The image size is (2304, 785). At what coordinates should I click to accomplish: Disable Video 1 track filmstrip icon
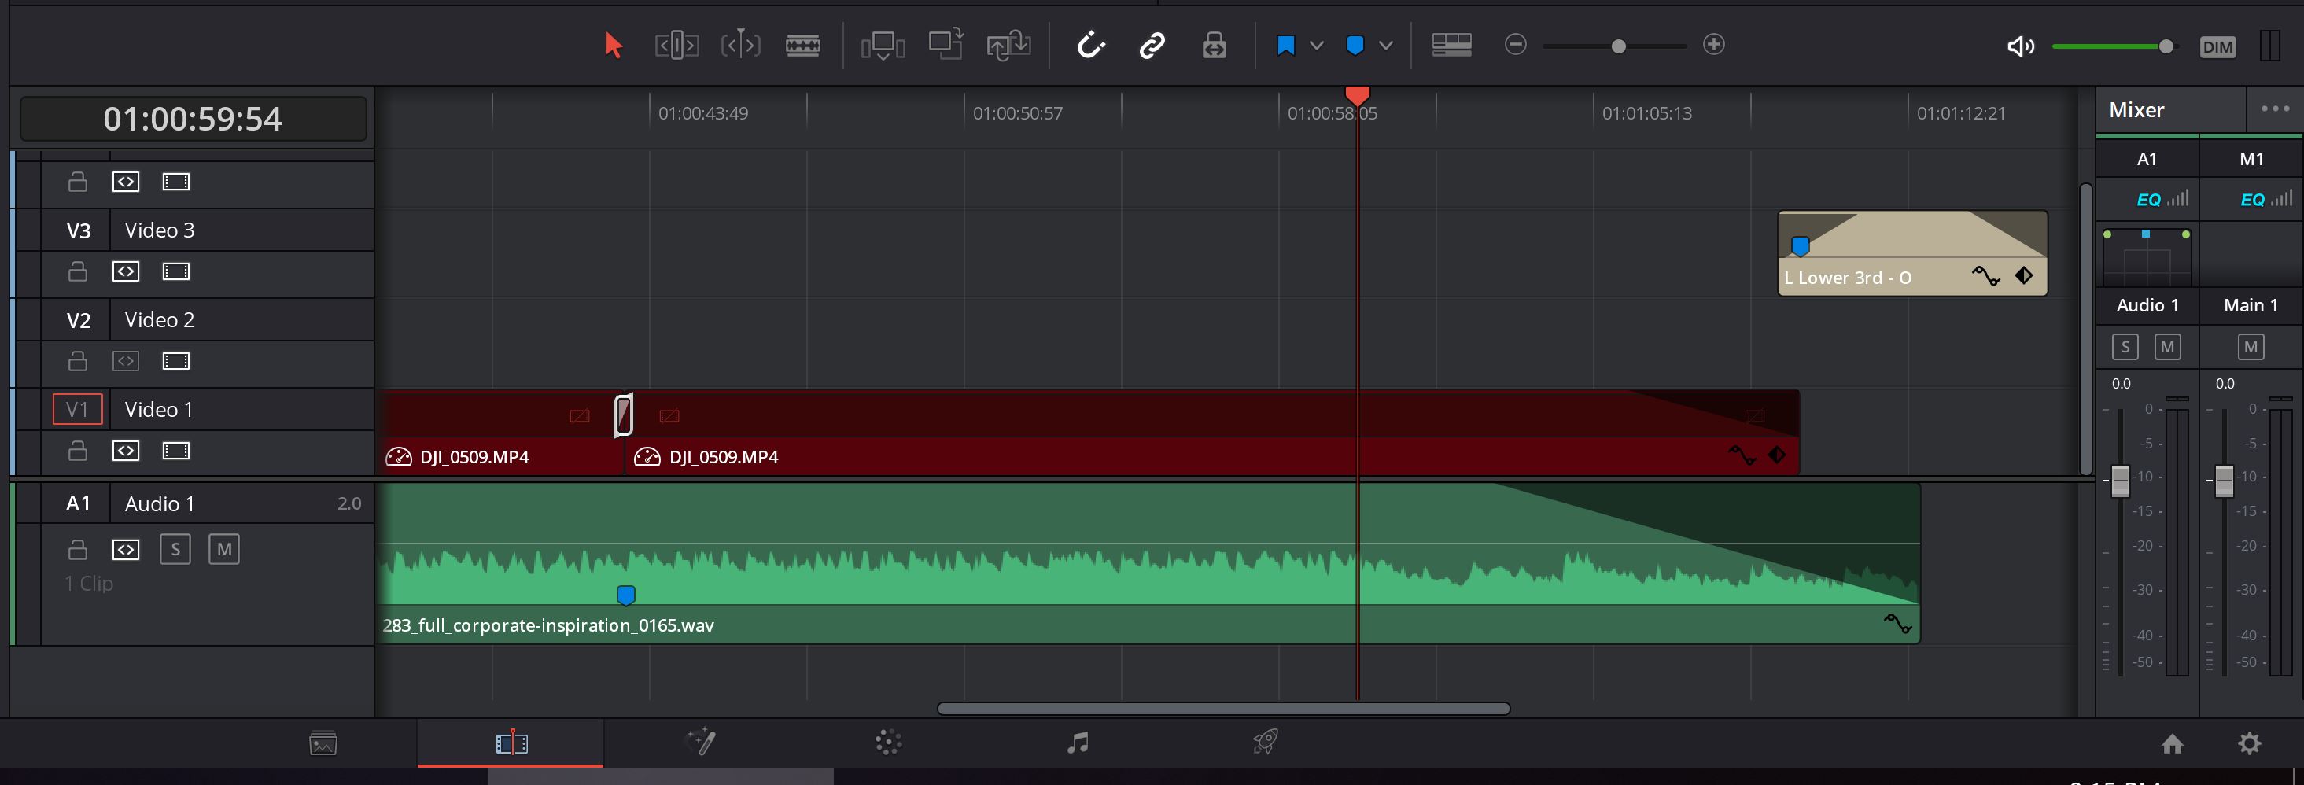(x=176, y=451)
